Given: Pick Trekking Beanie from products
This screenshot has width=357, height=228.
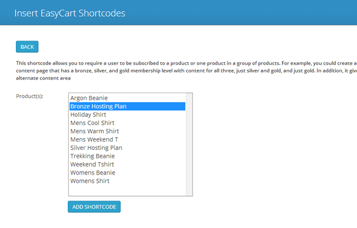Looking at the screenshot, I should 92,156.
